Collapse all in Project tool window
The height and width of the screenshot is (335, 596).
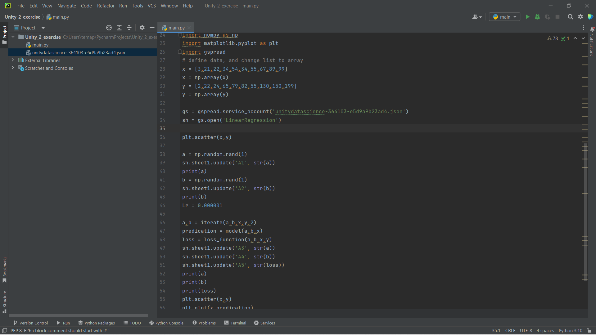(129, 28)
